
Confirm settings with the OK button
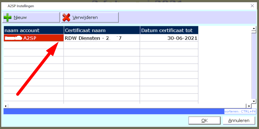(205, 121)
